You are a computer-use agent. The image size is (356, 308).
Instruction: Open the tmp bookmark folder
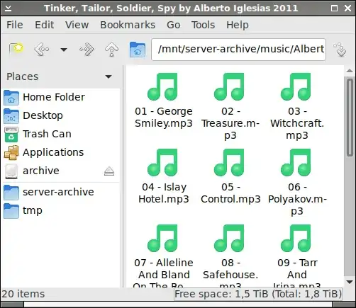click(x=60, y=210)
